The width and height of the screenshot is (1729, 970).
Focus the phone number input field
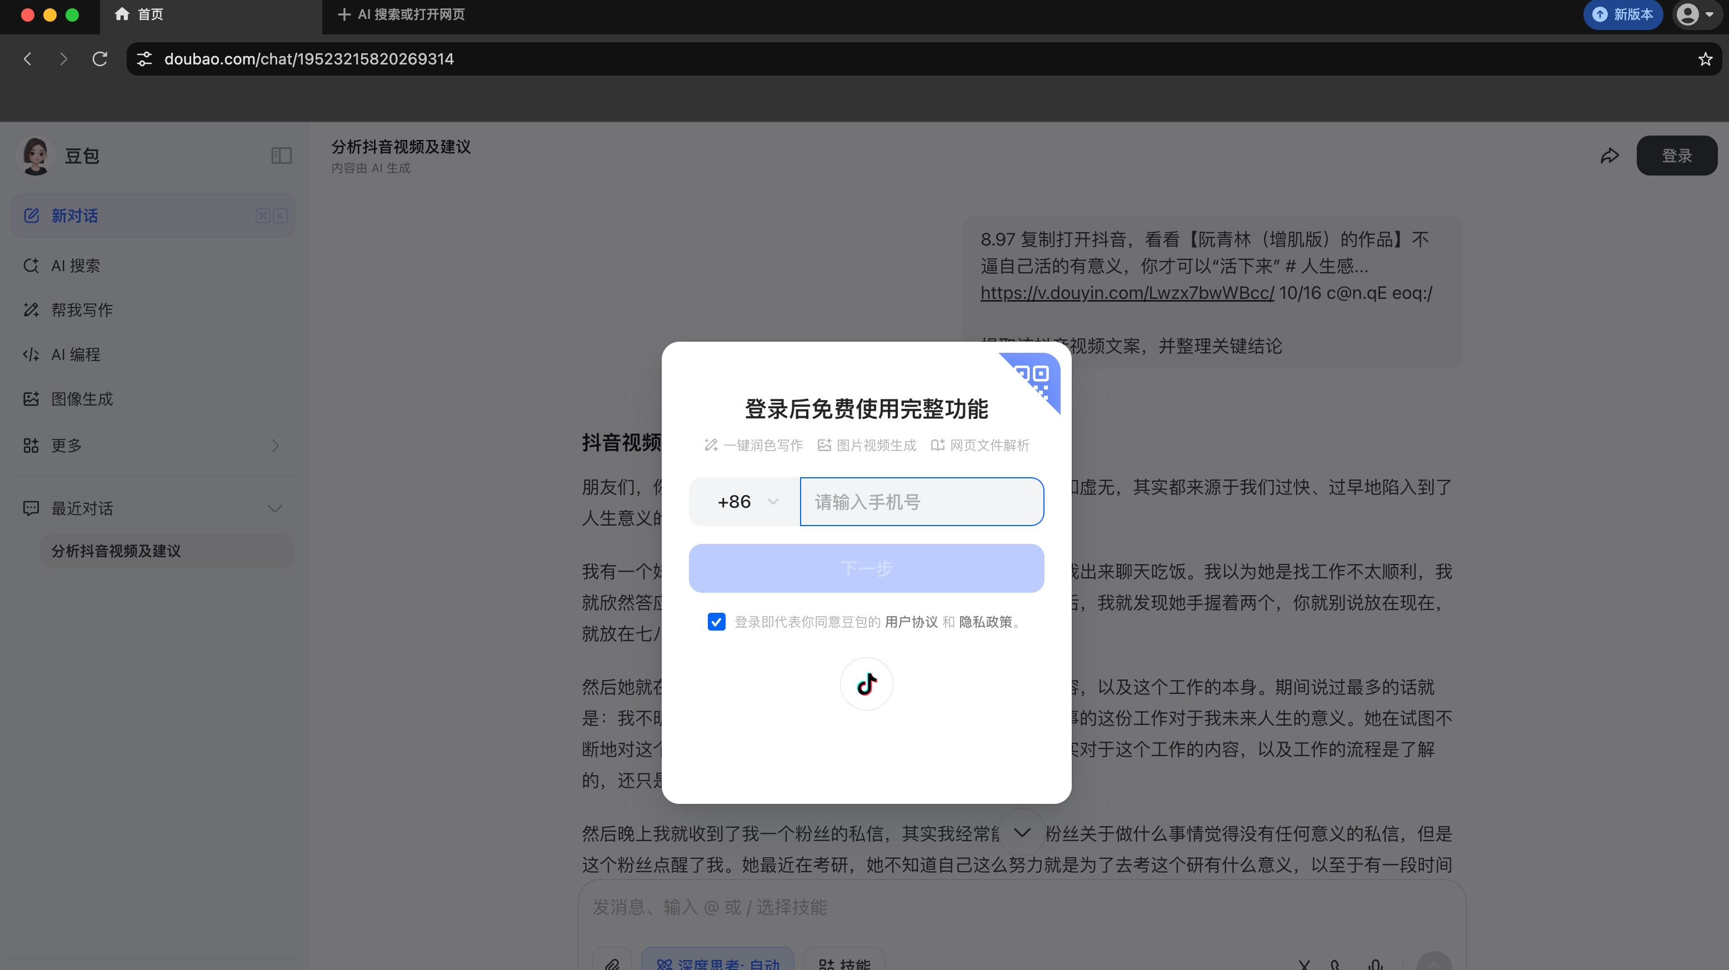[921, 502]
